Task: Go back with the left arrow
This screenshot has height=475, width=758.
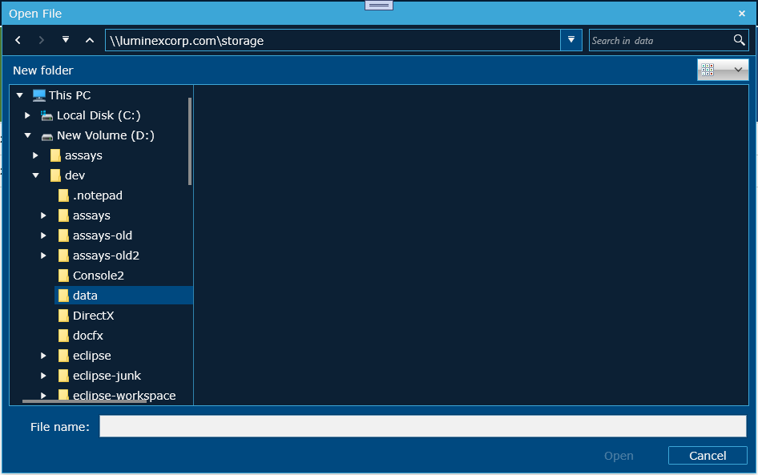Action: click(x=18, y=40)
